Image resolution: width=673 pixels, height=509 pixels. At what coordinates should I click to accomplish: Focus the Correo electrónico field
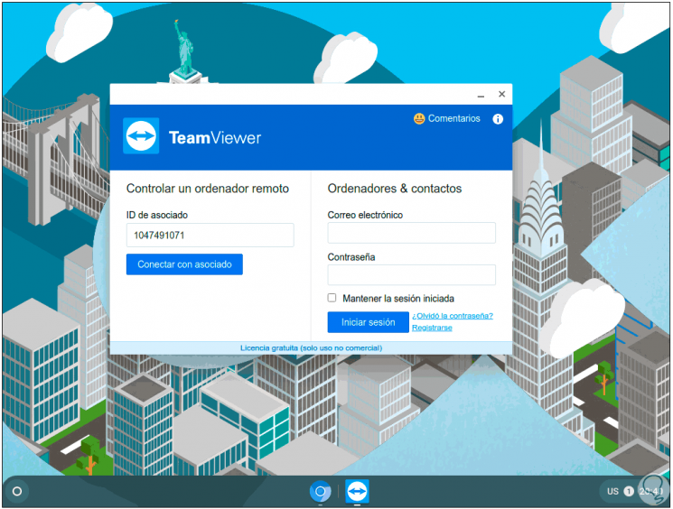pyautogui.click(x=412, y=233)
